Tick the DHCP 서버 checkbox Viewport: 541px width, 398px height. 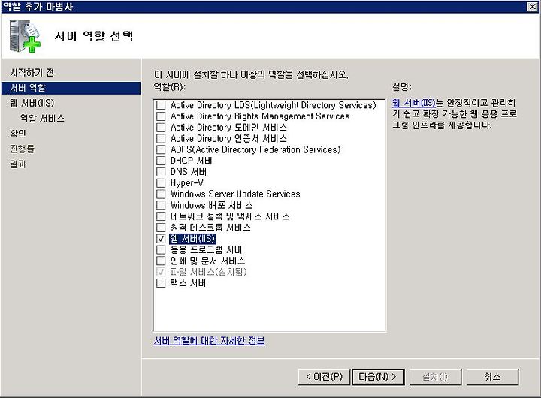pyautogui.click(x=161, y=161)
